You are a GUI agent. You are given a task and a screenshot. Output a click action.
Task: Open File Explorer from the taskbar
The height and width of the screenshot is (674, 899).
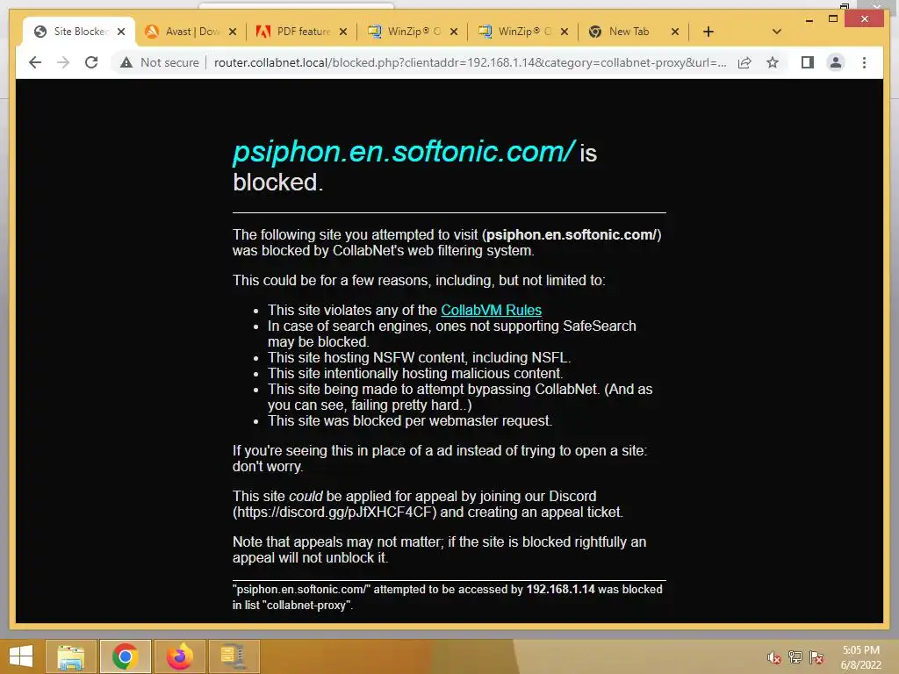70,656
